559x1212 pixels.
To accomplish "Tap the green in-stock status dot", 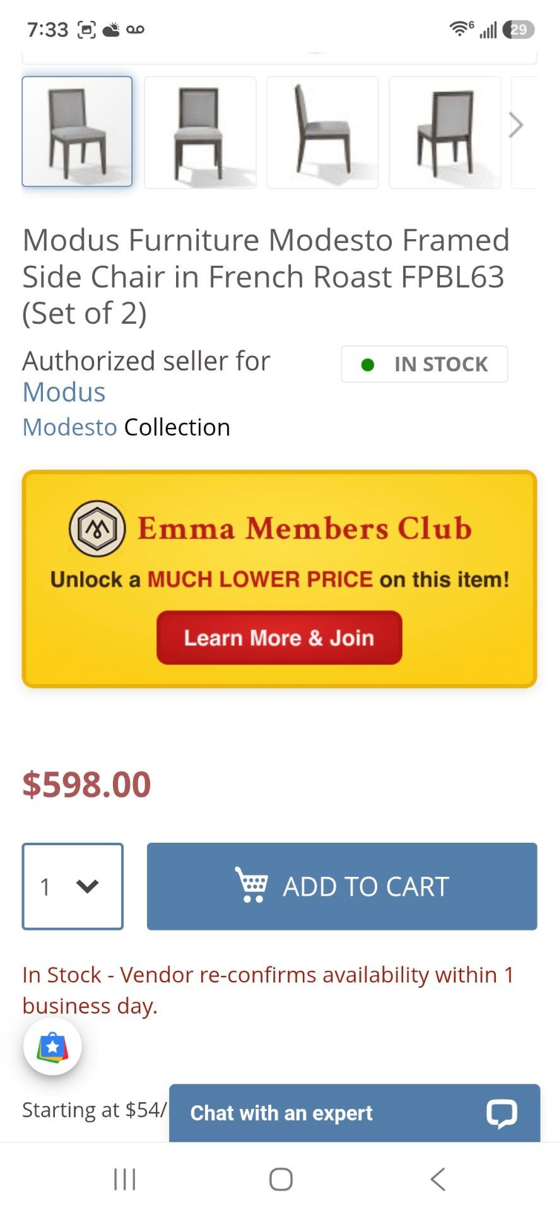I will point(367,364).
